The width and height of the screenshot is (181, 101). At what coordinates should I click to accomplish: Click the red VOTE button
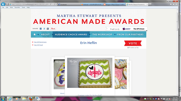(133, 43)
